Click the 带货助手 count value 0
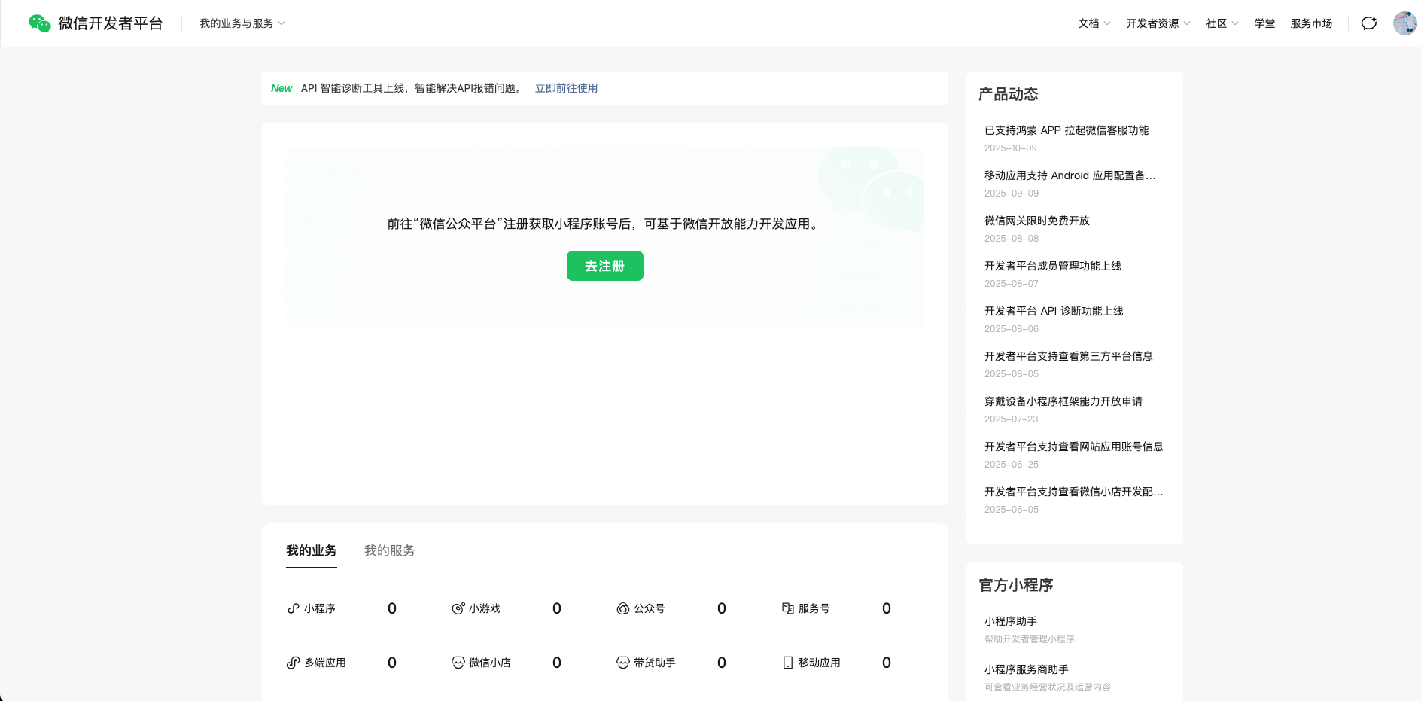 722,663
